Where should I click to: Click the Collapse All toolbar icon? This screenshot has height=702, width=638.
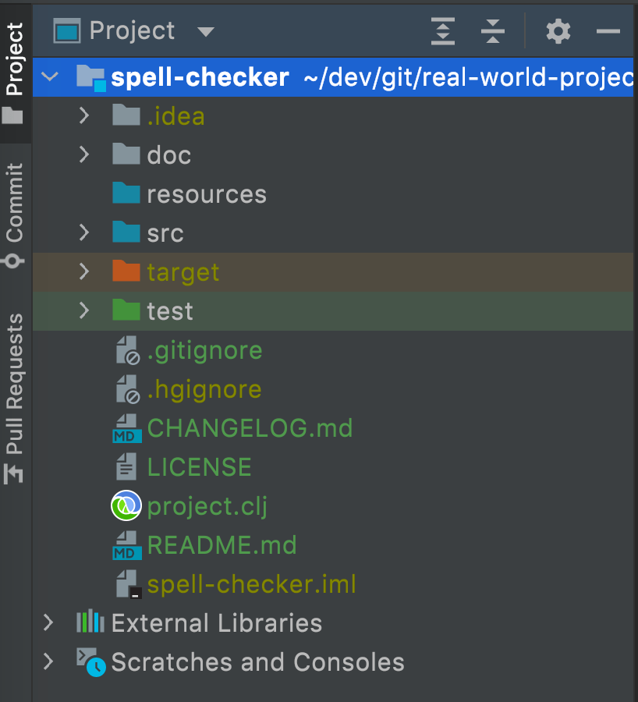click(x=493, y=31)
